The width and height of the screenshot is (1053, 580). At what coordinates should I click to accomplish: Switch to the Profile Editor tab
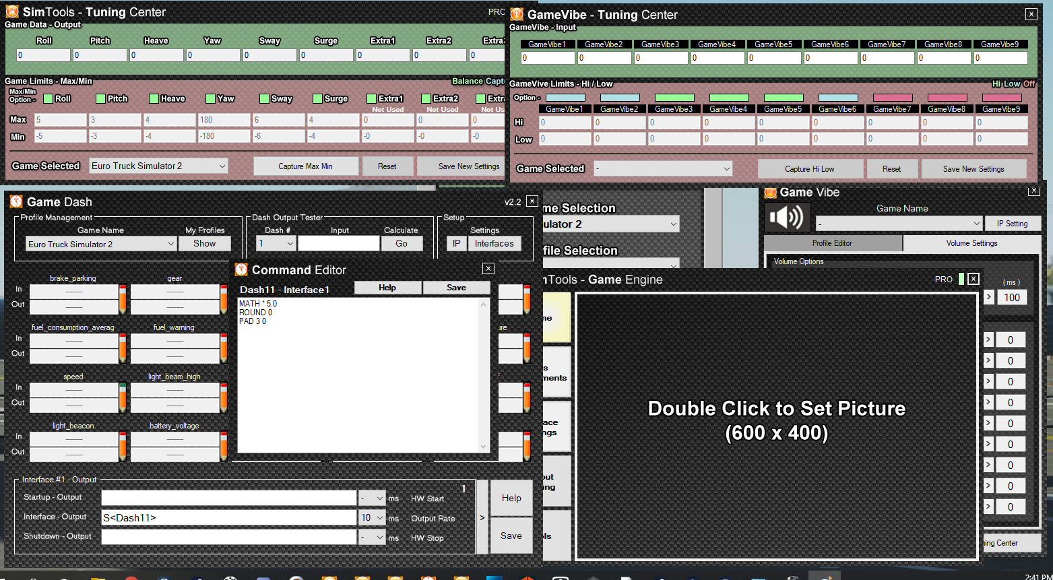[833, 243]
